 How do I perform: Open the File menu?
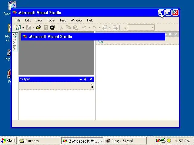(18, 20)
